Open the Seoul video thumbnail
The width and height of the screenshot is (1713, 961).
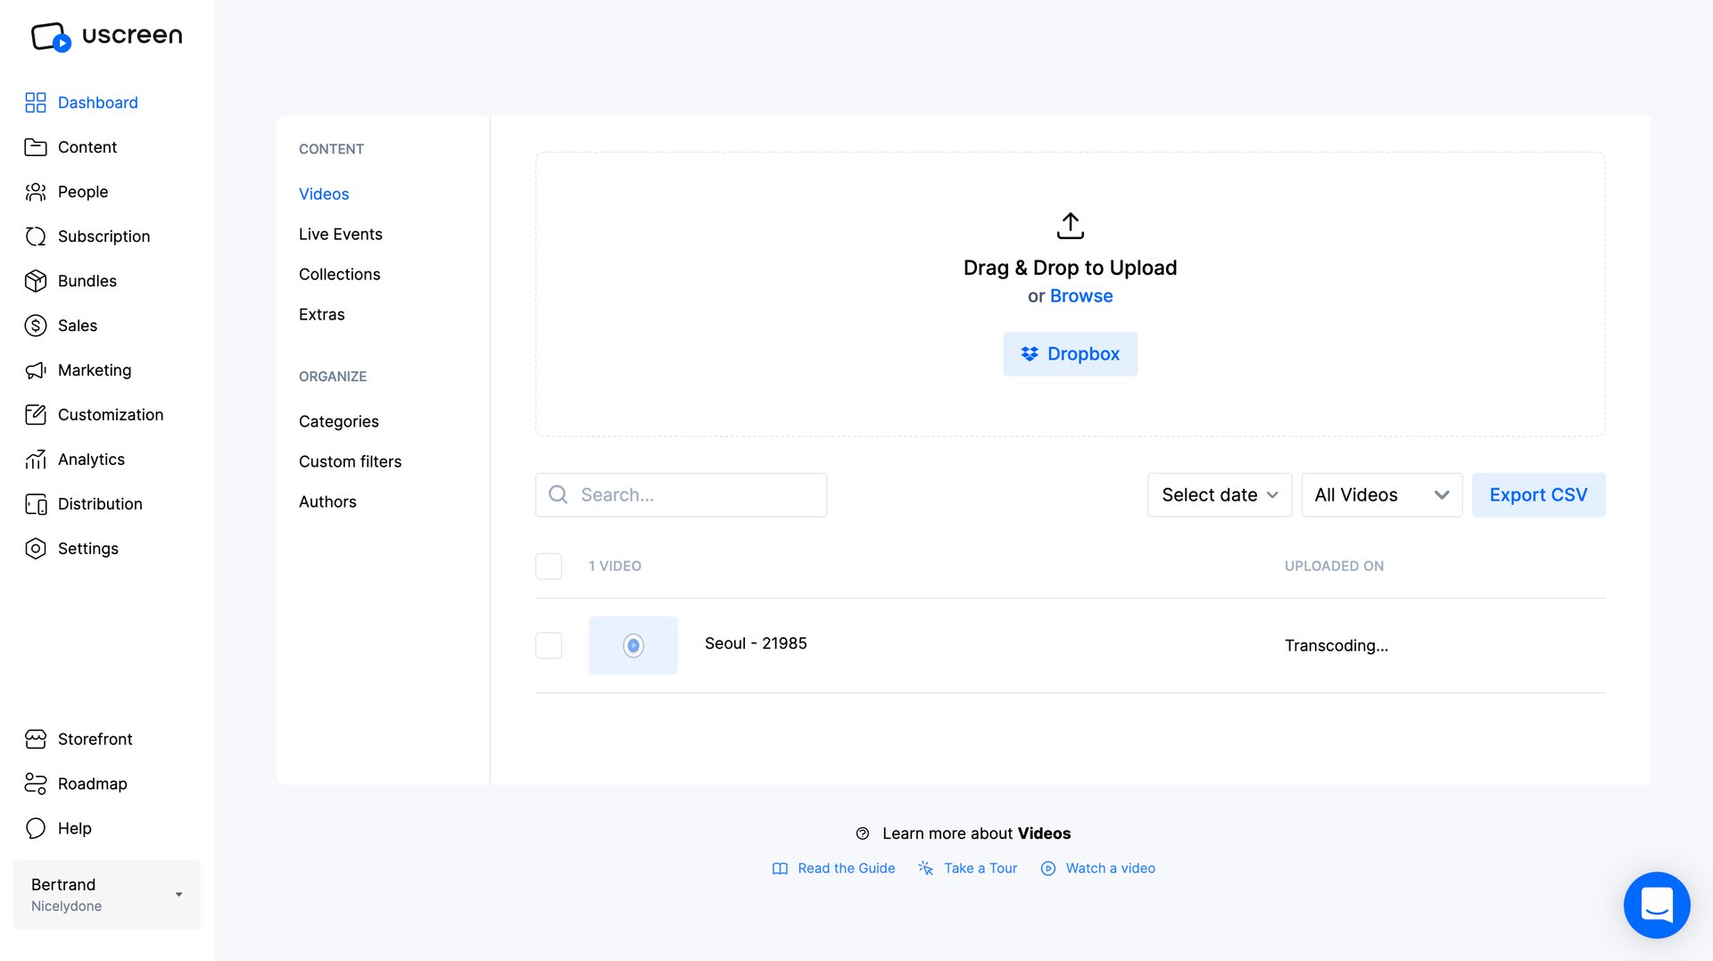click(x=633, y=645)
